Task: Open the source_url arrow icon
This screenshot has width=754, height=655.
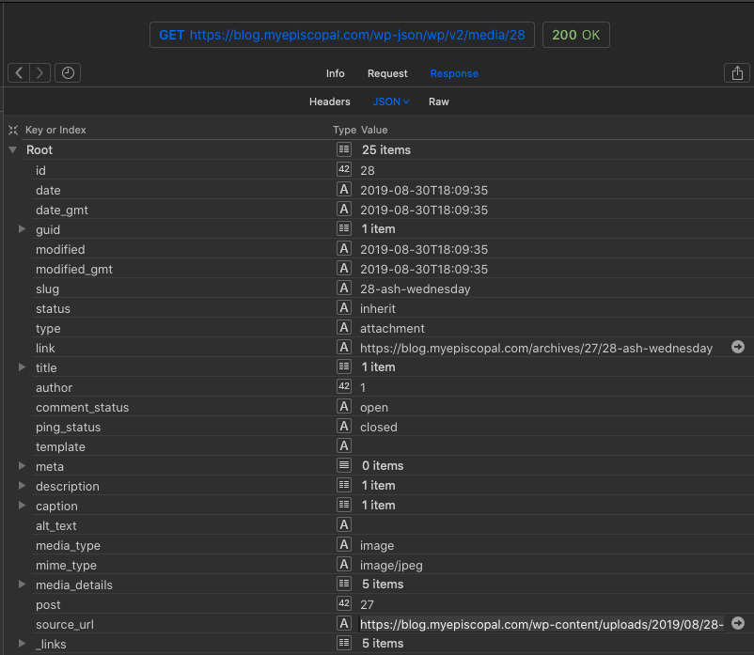Action: [x=738, y=623]
